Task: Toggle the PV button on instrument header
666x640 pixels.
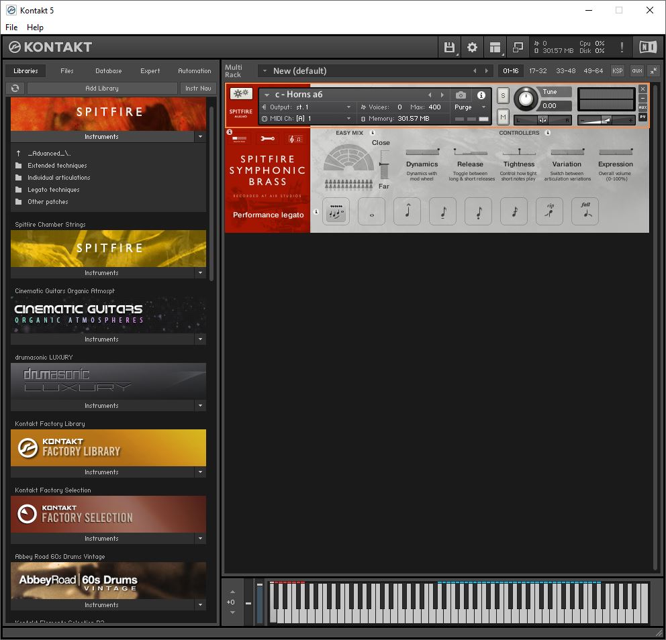Action: click(x=643, y=117)
